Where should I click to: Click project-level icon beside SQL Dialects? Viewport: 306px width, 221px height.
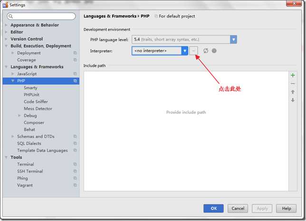75,143
